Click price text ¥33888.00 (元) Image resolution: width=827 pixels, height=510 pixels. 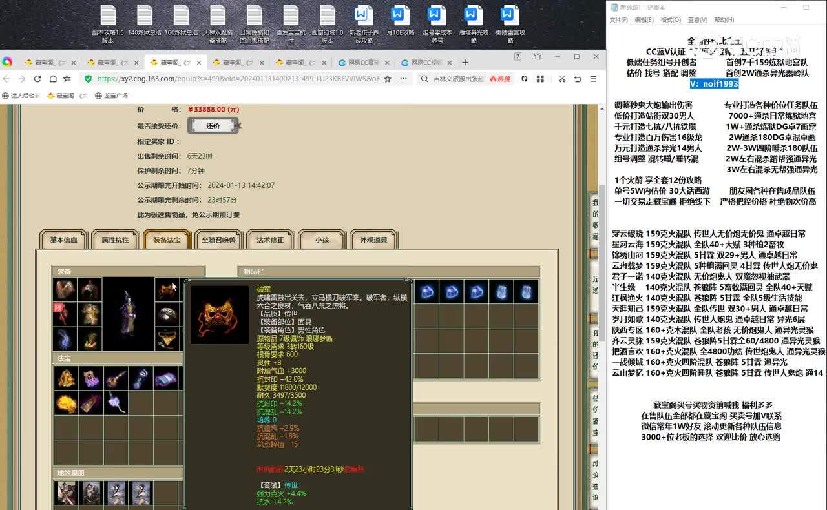[214, 110]
